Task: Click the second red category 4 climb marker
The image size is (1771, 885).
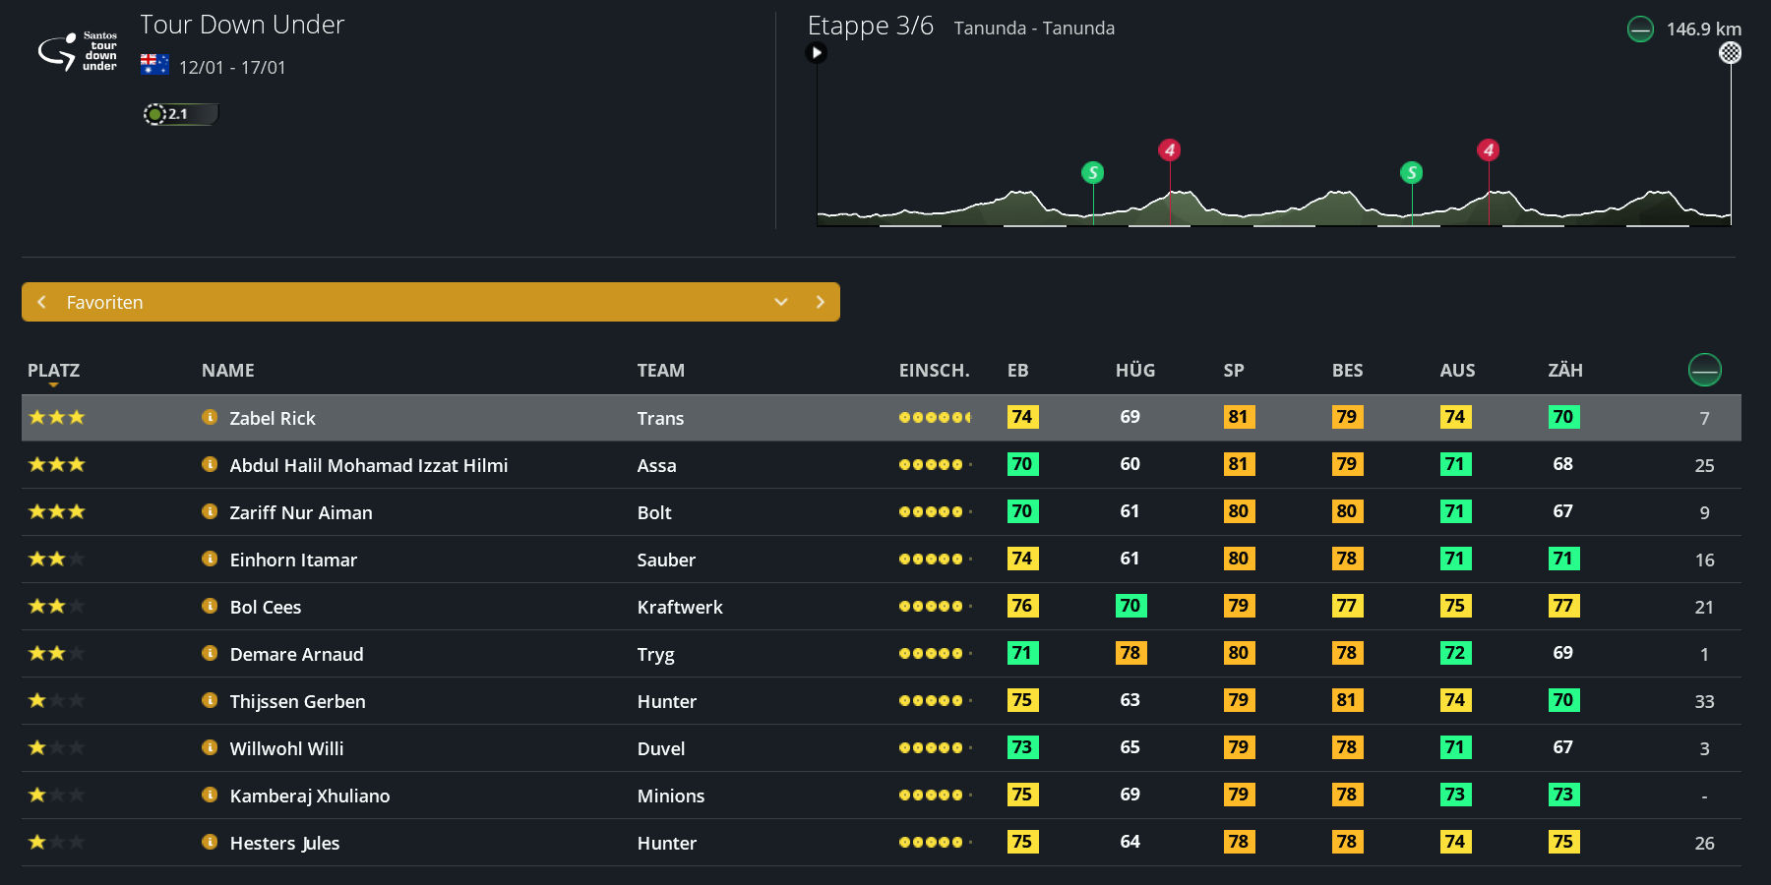Action: (1488, 150)
